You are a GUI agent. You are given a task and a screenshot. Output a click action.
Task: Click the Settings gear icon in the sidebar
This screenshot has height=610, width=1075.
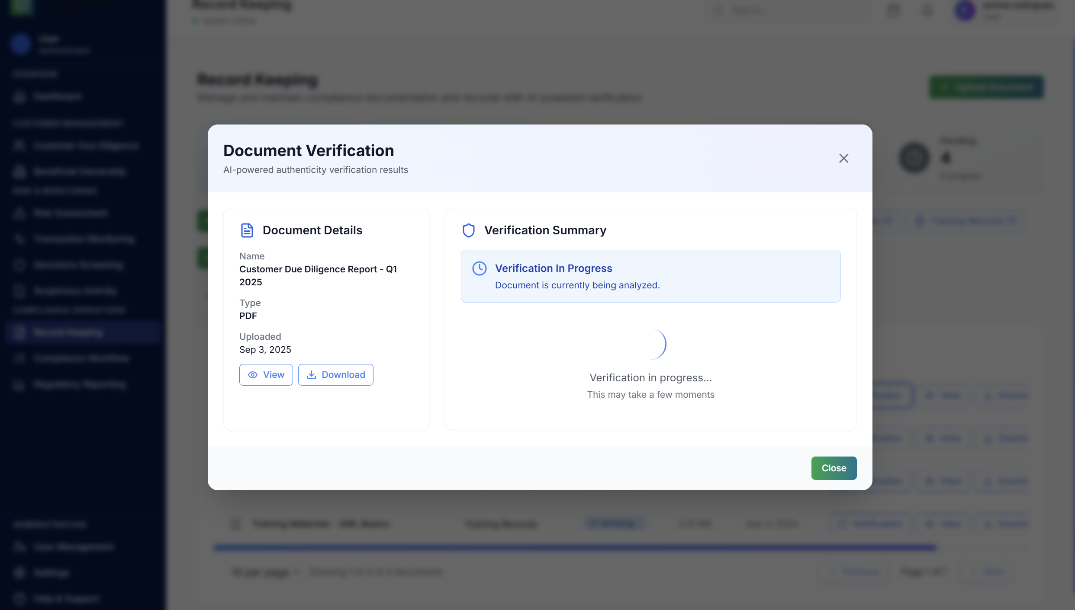click(19, 573)
